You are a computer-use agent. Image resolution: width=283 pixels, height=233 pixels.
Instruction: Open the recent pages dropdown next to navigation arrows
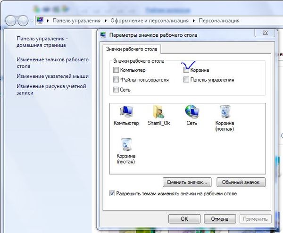pos(31,21)
